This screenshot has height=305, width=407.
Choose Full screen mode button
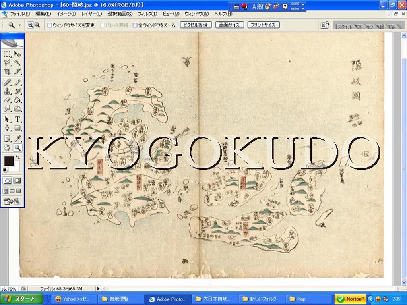(x=18, y=191)
